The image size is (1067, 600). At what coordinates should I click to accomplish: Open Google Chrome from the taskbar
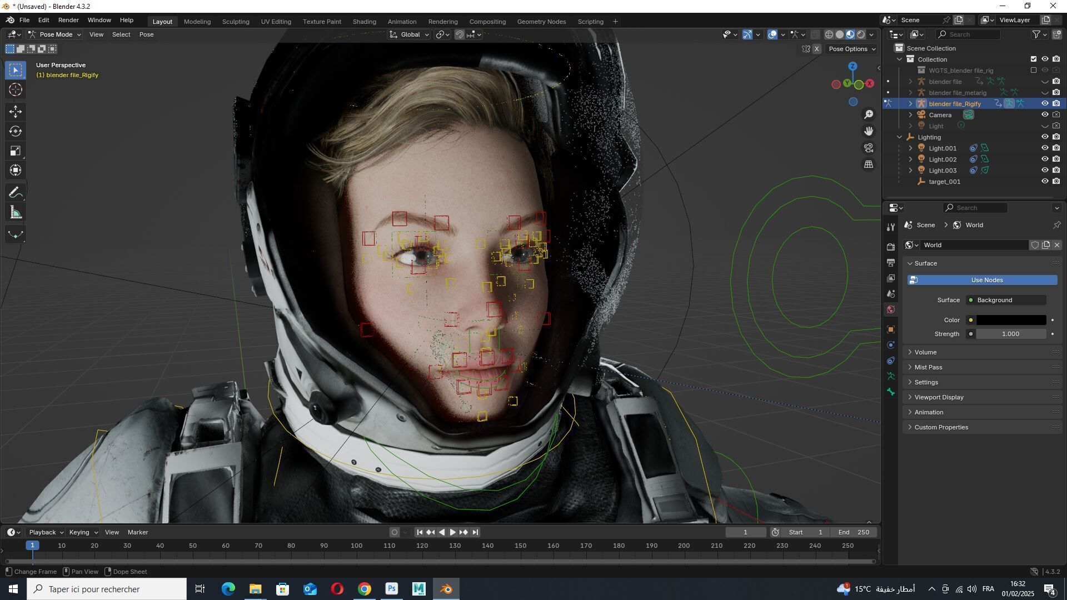pyautogui.click(x=365, y=589)
